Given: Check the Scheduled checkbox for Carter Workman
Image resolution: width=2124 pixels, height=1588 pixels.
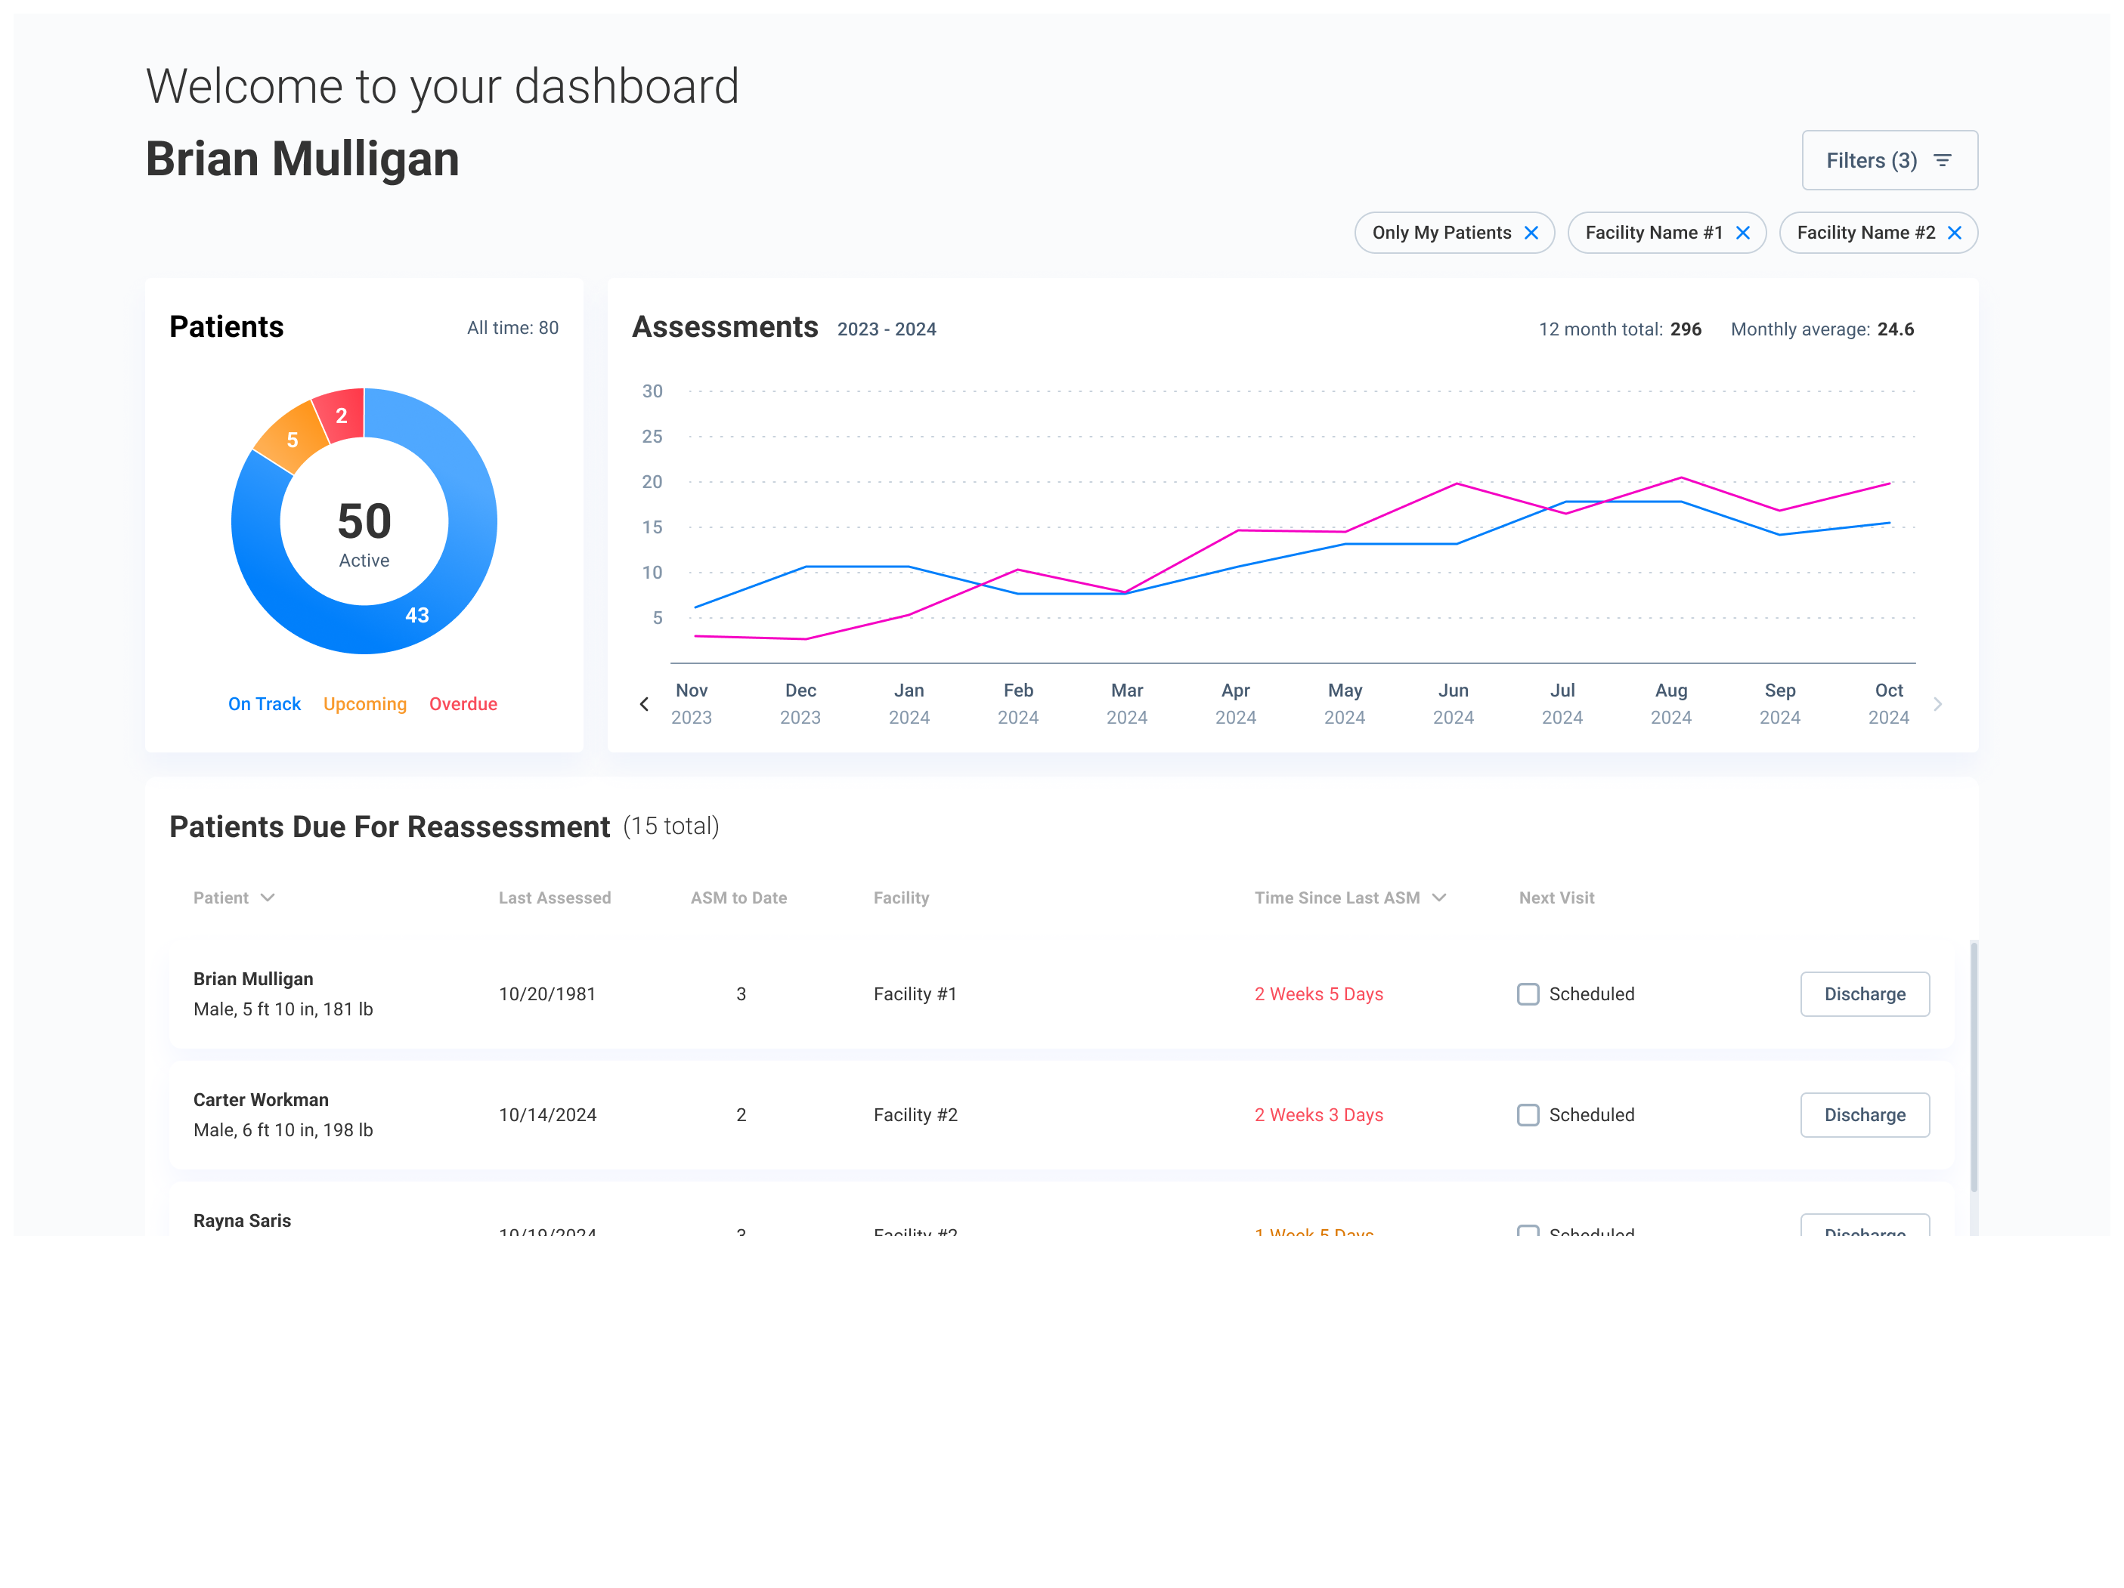Looking at the screenshot, I should coord(1528,1115).
